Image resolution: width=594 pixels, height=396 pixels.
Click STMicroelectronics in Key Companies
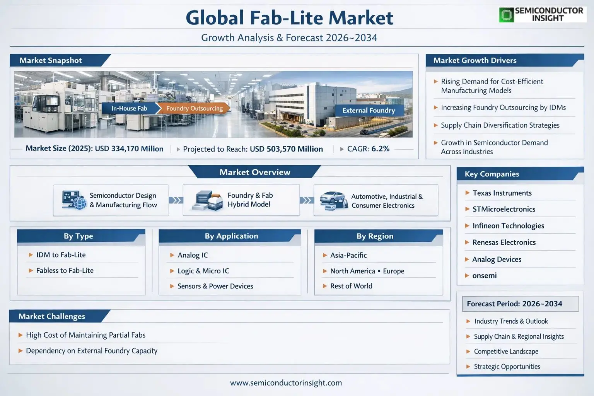point(504,209)
